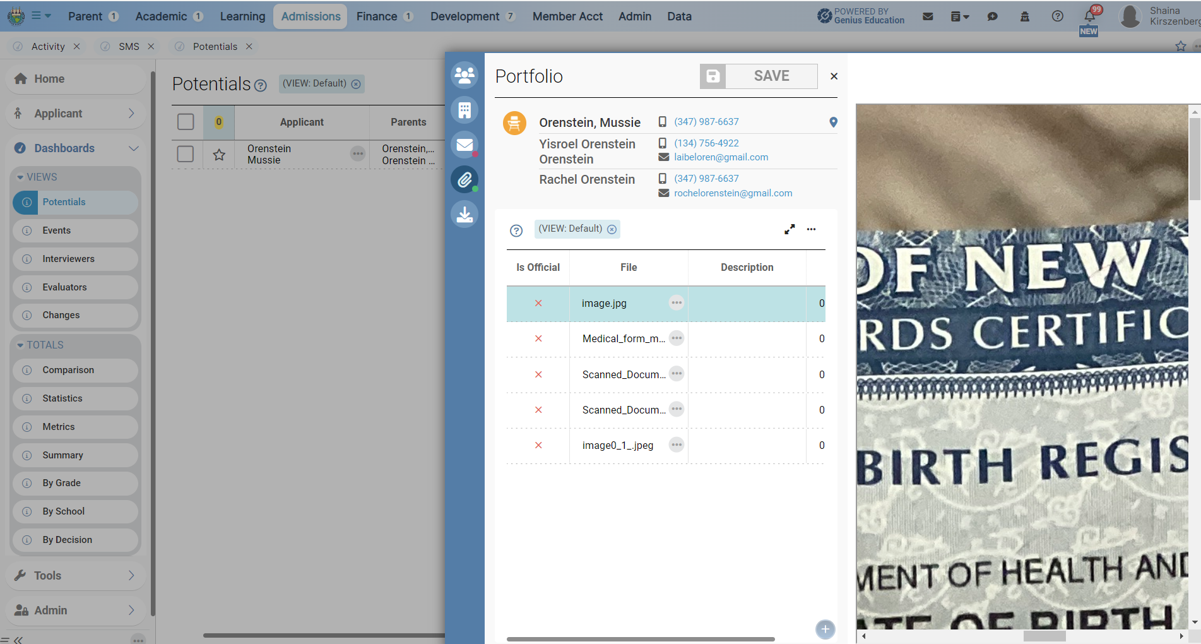Click the download icon in Portfolio sidebar
Viewport: 1201px width, 644px height.
pos(464,214)
